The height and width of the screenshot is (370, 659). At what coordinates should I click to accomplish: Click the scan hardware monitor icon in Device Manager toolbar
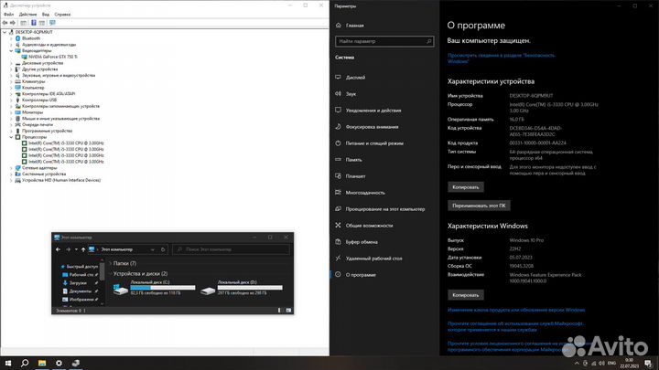coord(52,23)
